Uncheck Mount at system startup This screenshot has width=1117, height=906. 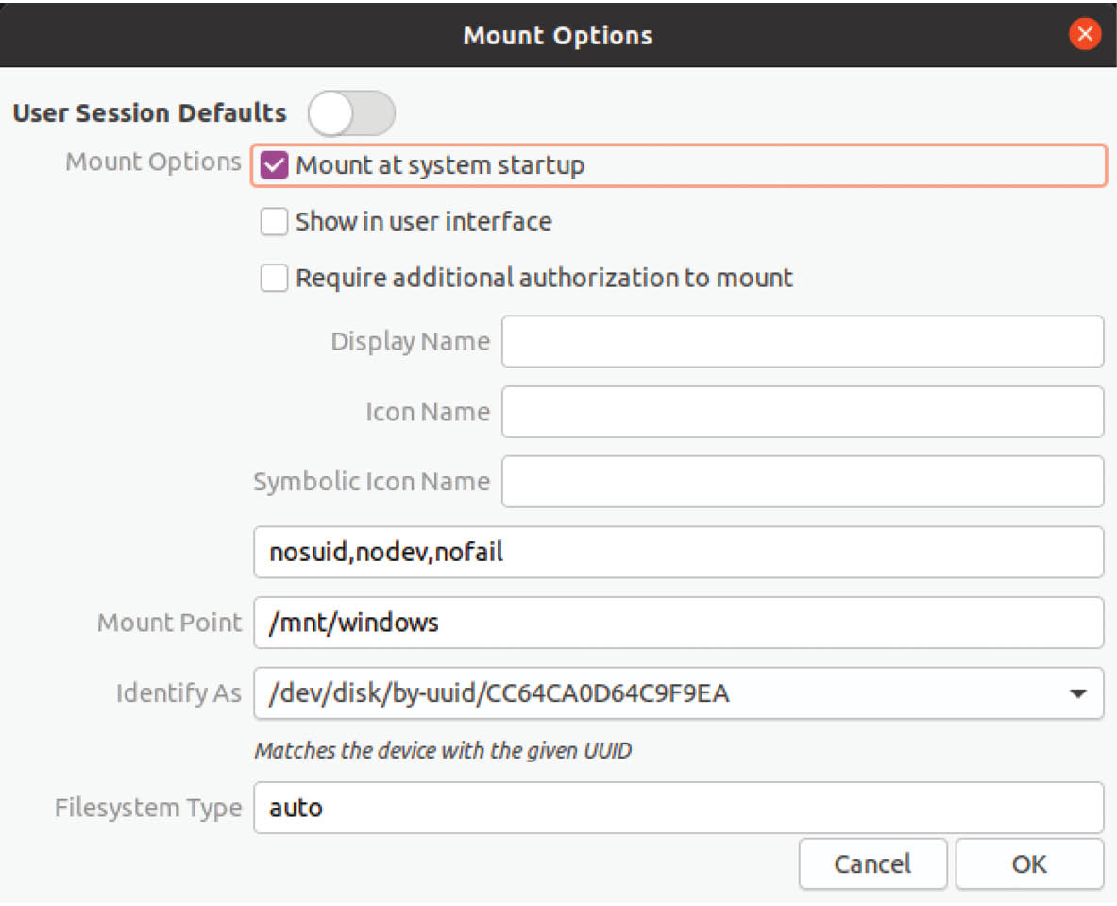pyautogui.click(x=275, y=166)
